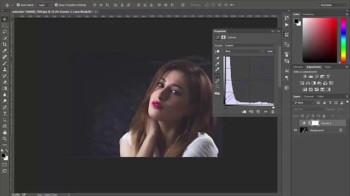350x196 pixels.
Task: Collapse the Properties panel
Action: coord(272,32)
